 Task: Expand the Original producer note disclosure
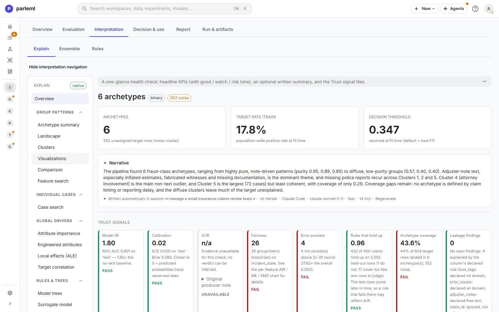(x=216, y=282)
